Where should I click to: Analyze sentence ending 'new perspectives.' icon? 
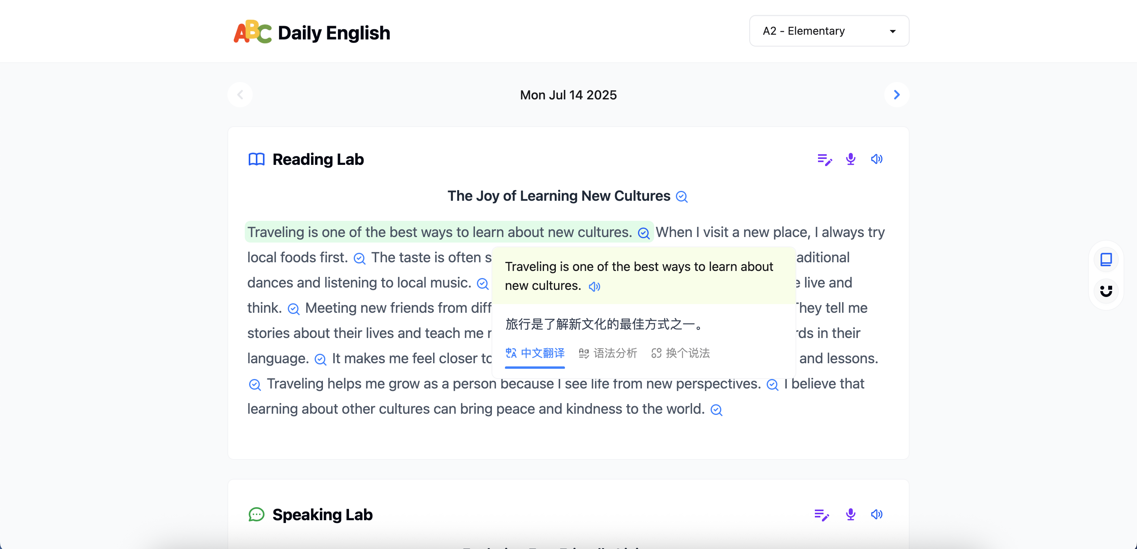773,385
